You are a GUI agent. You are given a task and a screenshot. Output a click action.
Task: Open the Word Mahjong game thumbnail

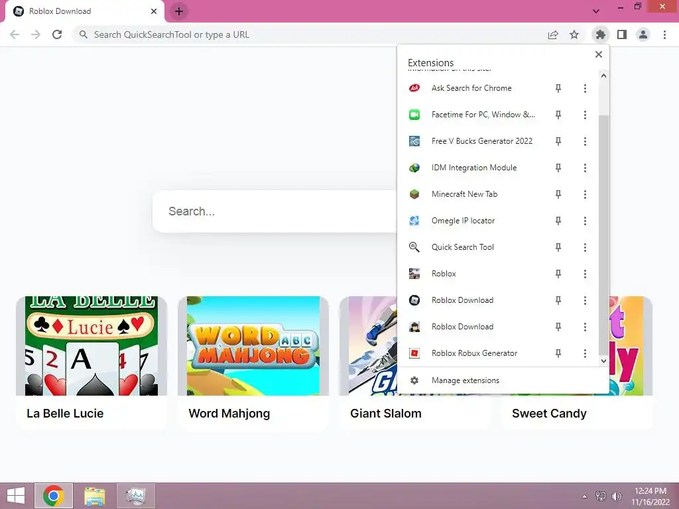pos(253,345)
